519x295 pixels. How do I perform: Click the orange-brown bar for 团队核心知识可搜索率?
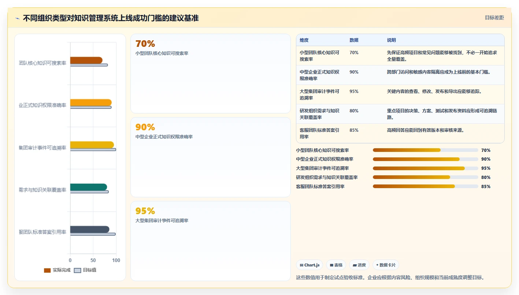tap(86, 60)
